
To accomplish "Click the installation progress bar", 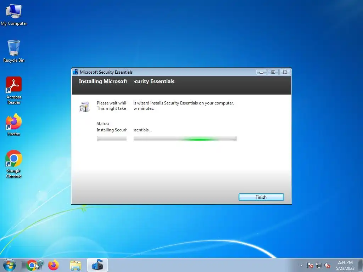I will pyautogui.click(x=167, y=139).
